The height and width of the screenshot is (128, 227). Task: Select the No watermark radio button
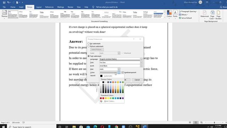point(89,43)
